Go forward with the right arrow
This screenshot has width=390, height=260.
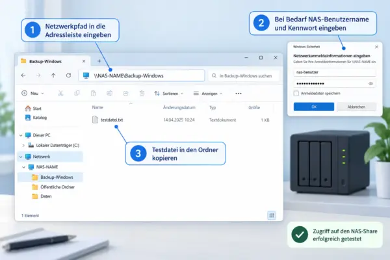click(38, 75)
